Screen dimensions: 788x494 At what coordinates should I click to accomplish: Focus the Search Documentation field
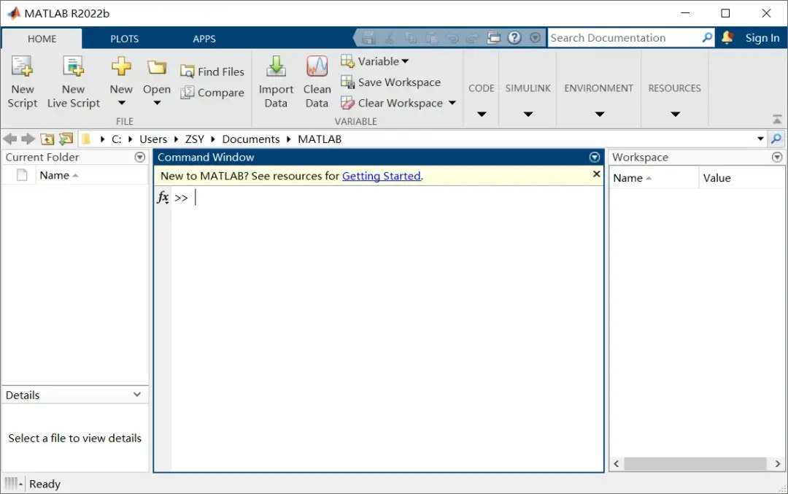pyautogui.click(x=623, y=38)
